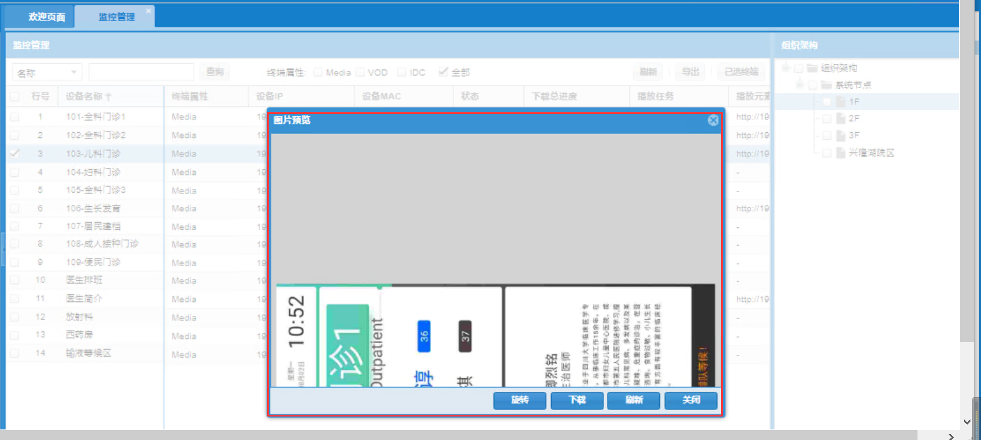The height and width of the screenshot is (440, 981).
Task: Toggle the 全部 checkbox
Action: pos(443,72)
